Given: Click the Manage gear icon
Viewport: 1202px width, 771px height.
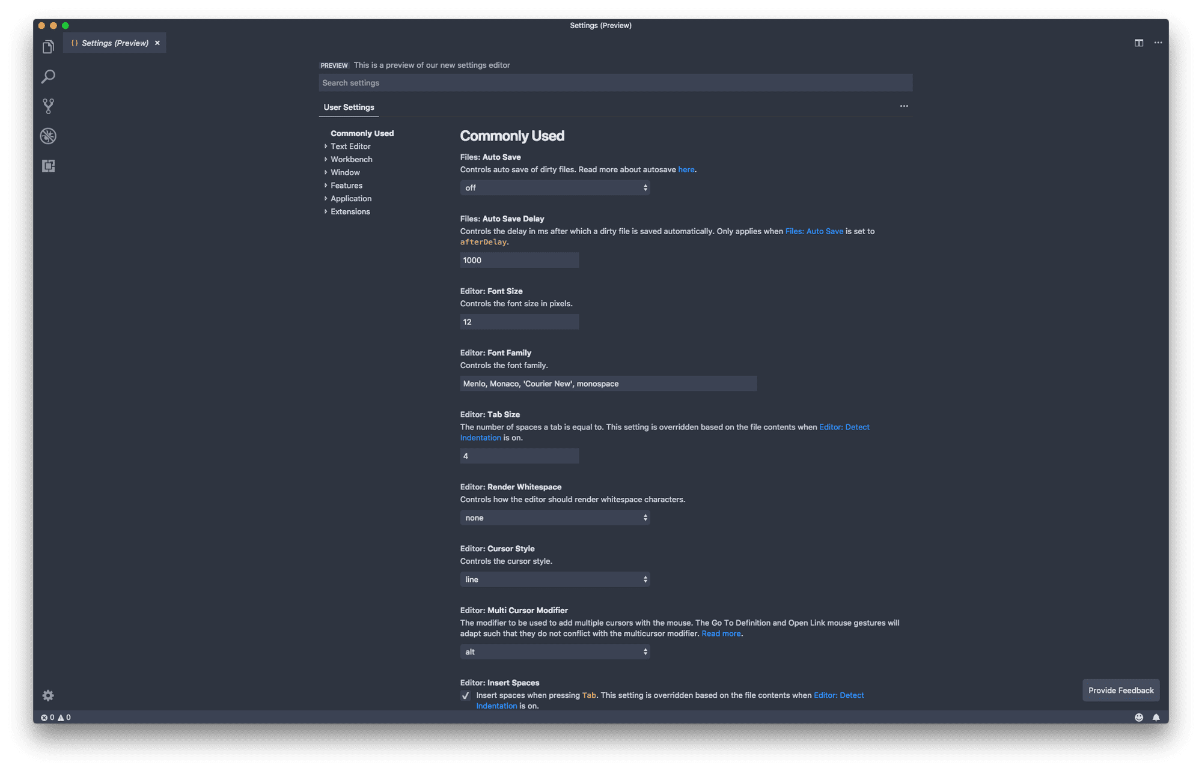Looking at the screenshot, I should [48, 695].
